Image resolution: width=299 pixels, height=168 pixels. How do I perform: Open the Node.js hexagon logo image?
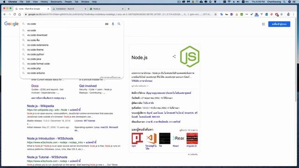[x=190, y=56]
